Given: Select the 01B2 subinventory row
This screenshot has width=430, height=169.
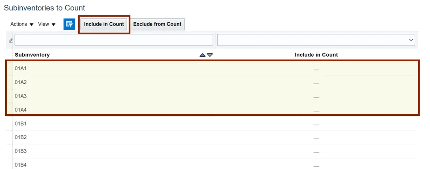Looking at the screenshot, I should pyautogui.click(x=21, y=138).
